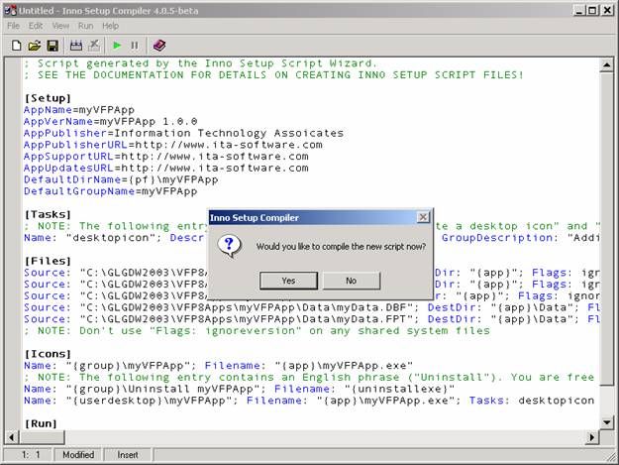Click the Source line for myData.FPT

coord(311,319)
